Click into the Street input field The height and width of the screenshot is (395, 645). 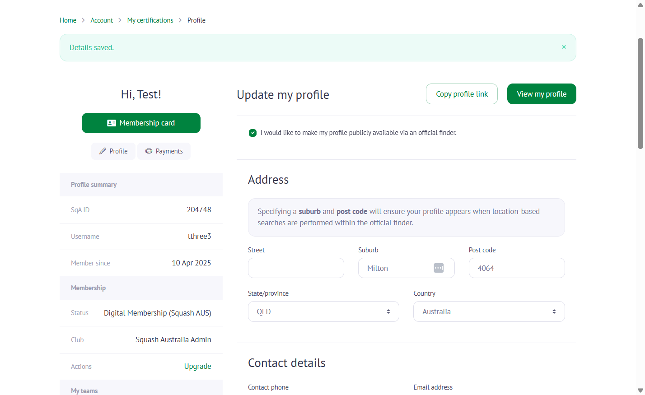click(296, 268)
